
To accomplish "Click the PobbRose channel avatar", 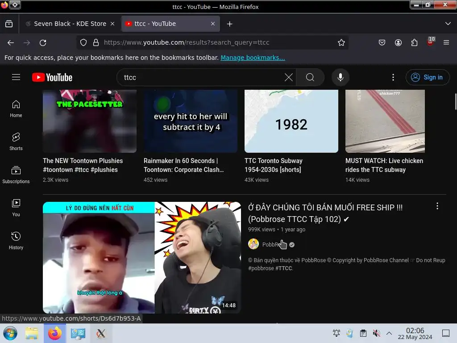I will click(x=253, y=244).
